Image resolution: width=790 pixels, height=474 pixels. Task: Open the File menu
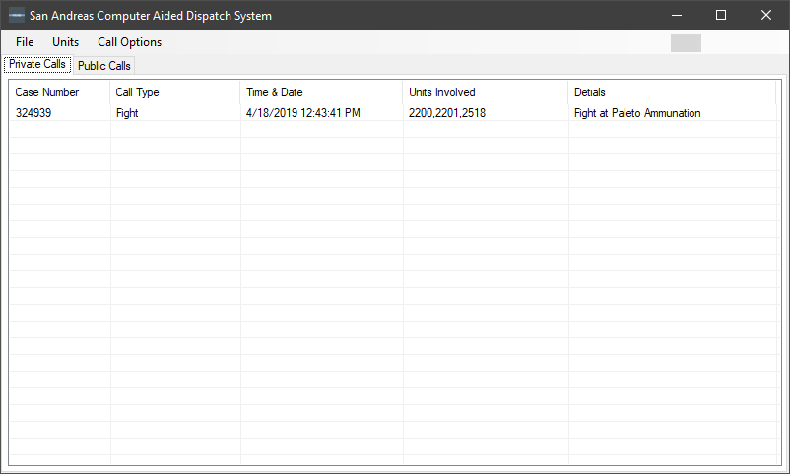coord(25,42)
